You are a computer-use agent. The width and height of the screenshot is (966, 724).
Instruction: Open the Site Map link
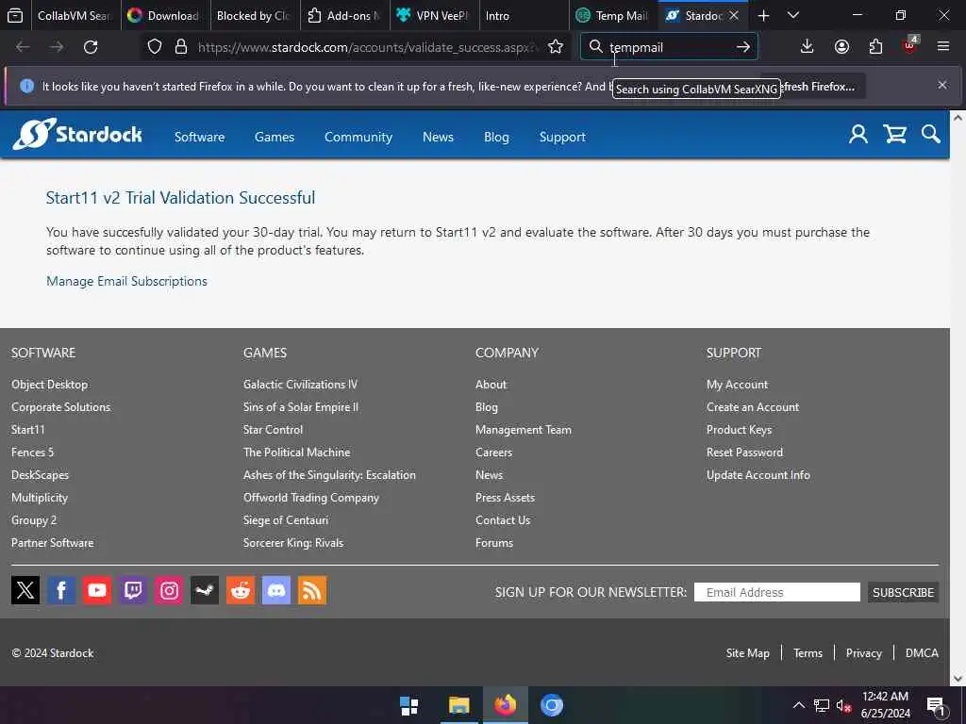(x=747, y=653)
